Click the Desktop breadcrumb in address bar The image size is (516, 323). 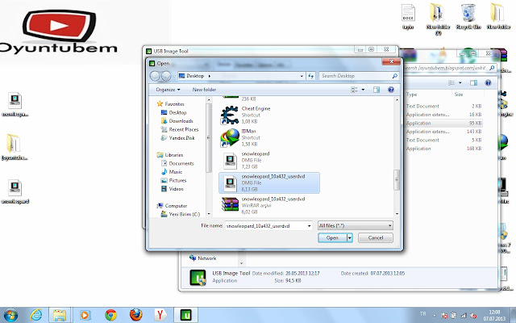(195, 76)
